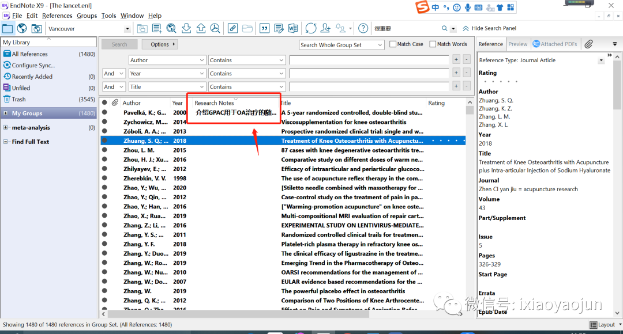Toggle read dot for Zherebkin, V. V. 1998
The height and width of the screenshot is (334, 623).
(x=104, y=178)
